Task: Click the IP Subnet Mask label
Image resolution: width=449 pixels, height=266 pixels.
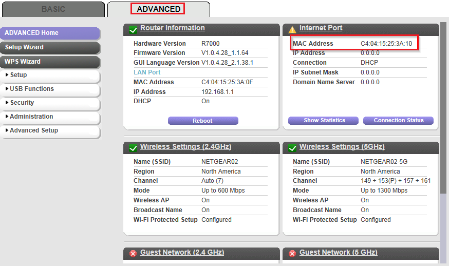Action: pyautogui.click(x=315, y=72)
